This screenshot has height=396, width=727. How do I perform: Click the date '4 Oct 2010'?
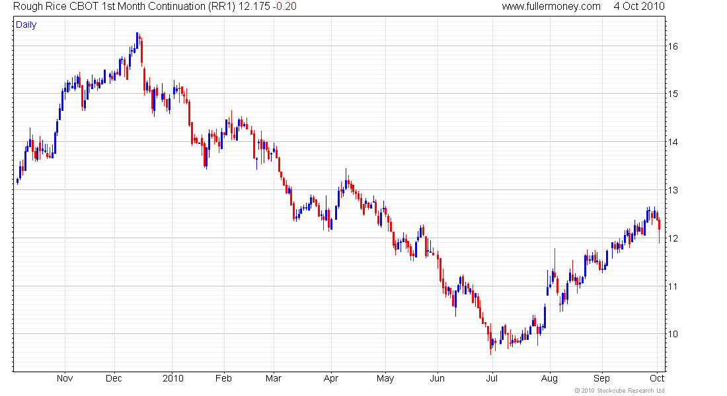(639, 7)
